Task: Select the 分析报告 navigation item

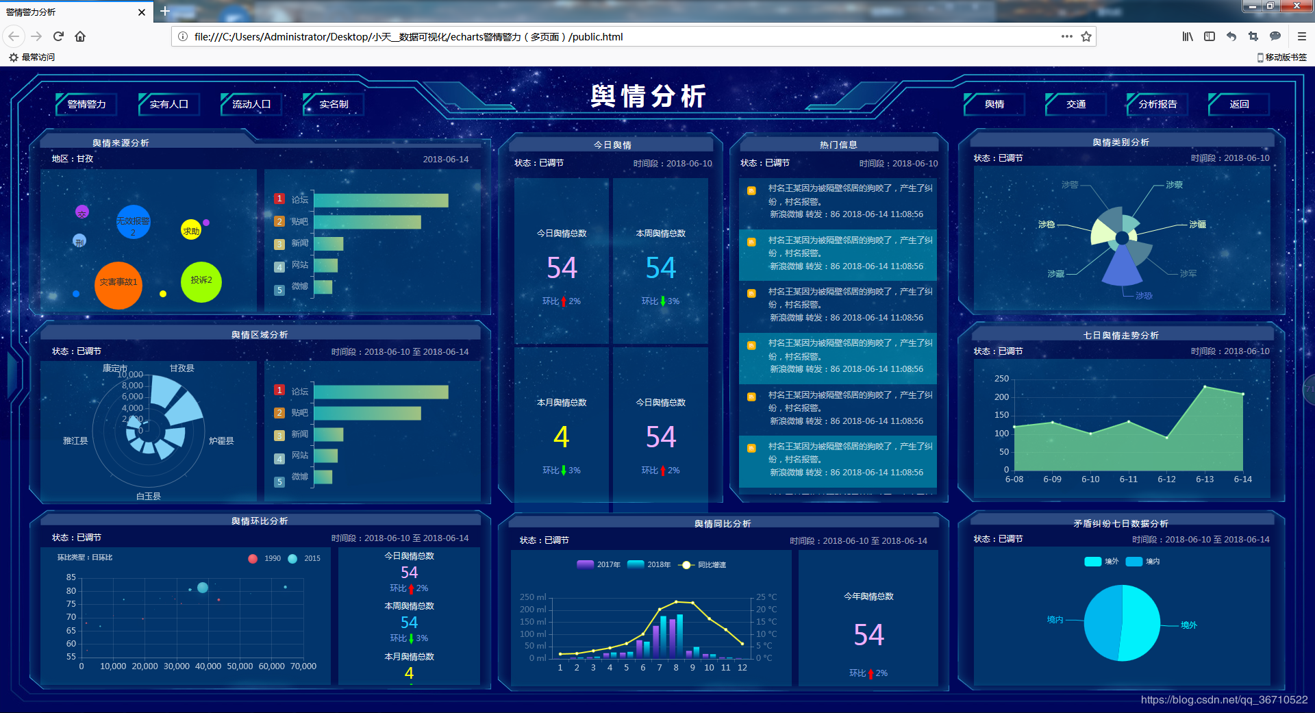Action: [x=1156, y=104]
